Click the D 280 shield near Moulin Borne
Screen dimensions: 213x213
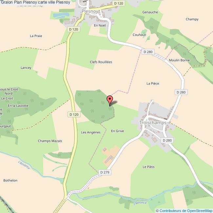tap(148, 52)
